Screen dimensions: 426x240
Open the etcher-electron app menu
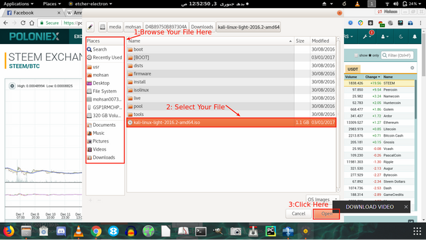91,4
